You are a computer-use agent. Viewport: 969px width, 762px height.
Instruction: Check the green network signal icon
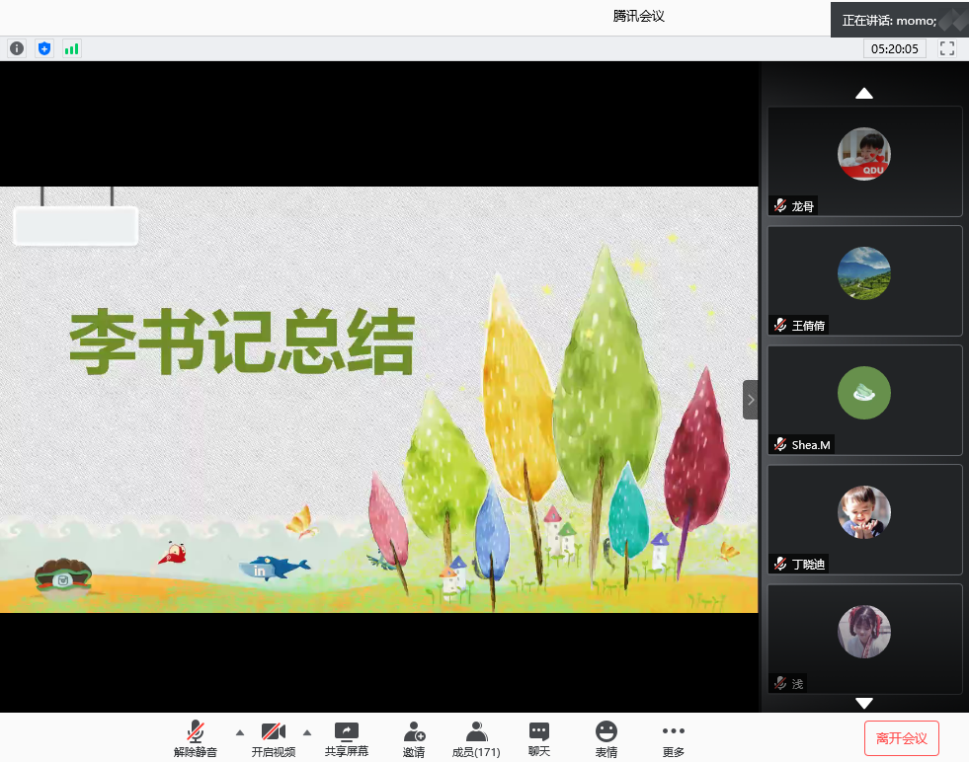click(71, 48)
